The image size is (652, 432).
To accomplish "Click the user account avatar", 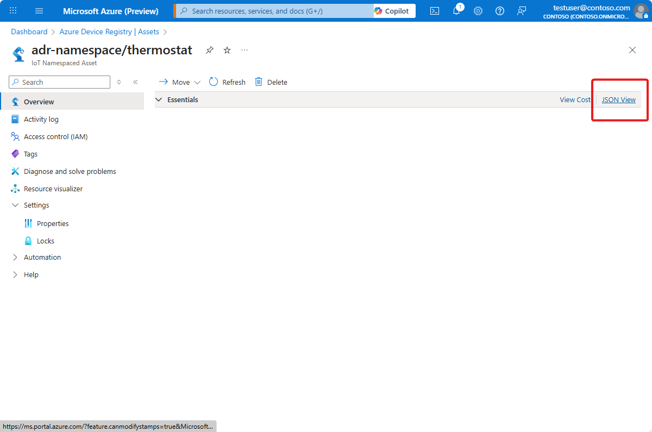I will click(x=641, y=11).
